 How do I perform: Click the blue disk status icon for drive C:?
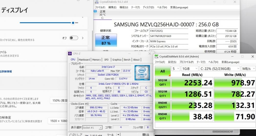(95, 11)
